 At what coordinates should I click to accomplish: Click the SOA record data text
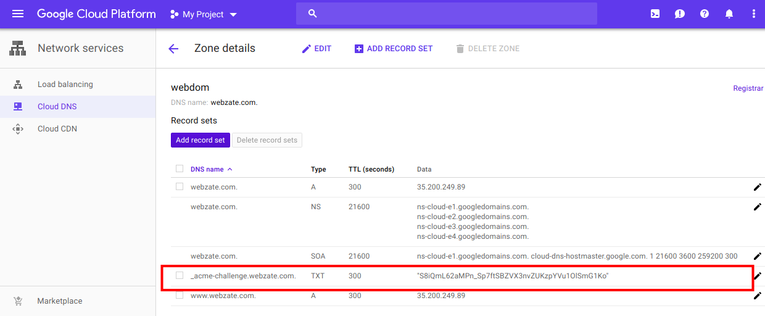click(577, 256)
